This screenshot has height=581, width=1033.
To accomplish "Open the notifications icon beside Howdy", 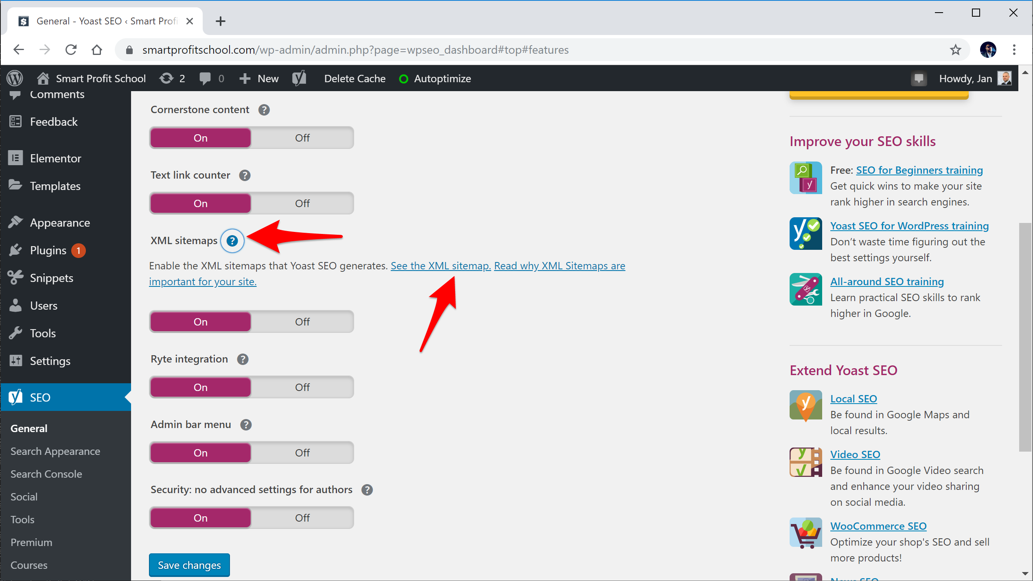I will pos(919,78).
